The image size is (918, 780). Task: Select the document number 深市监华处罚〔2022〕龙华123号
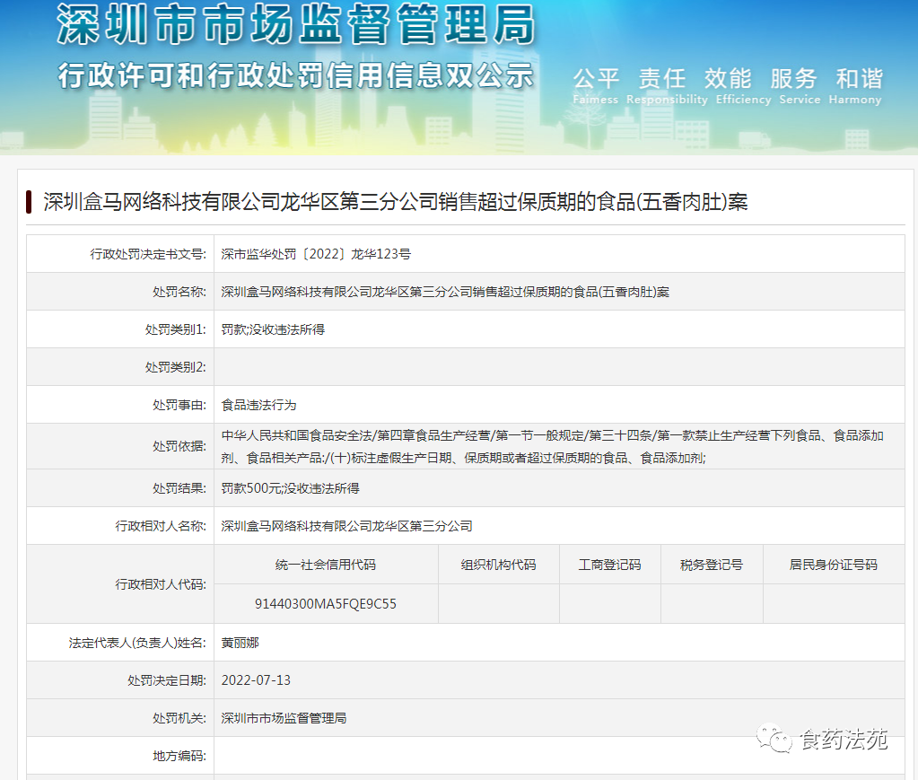(x=316, y=254)
